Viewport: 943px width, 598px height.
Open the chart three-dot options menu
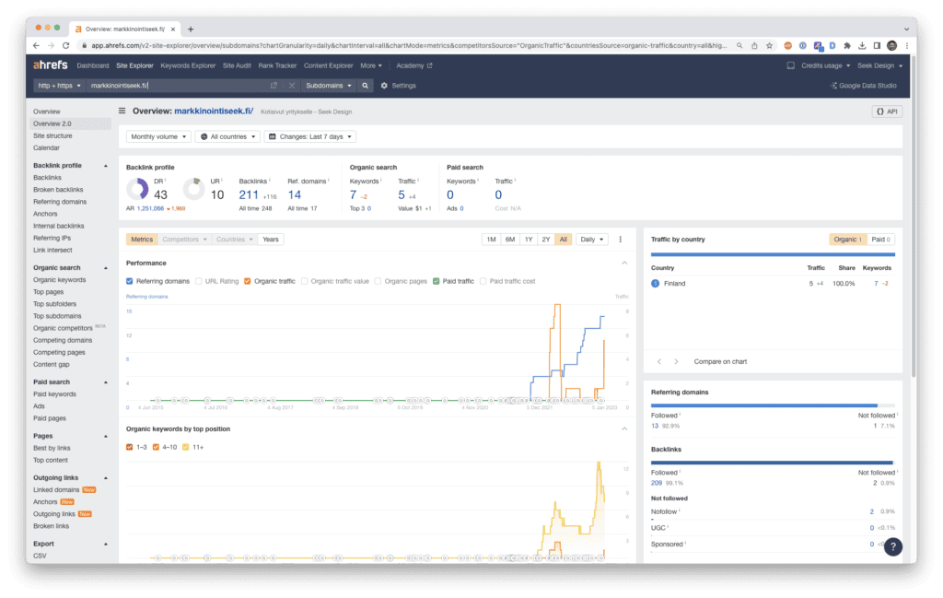click(x=621, y=240)
